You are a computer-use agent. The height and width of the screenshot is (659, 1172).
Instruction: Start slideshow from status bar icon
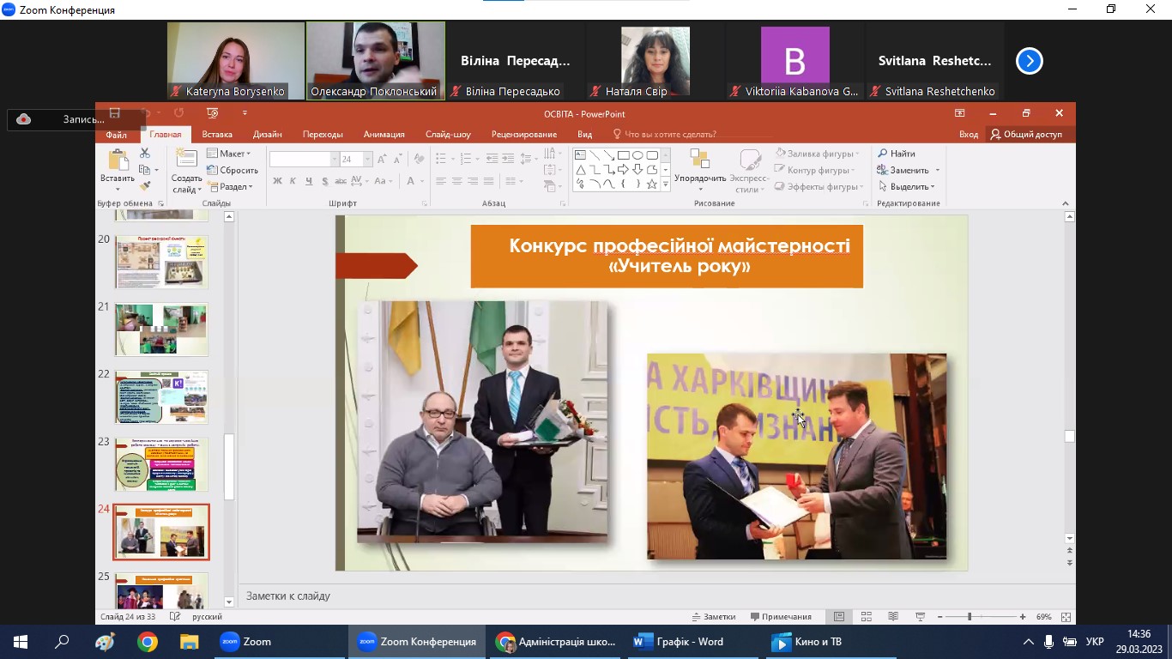[x=920, y=617]
